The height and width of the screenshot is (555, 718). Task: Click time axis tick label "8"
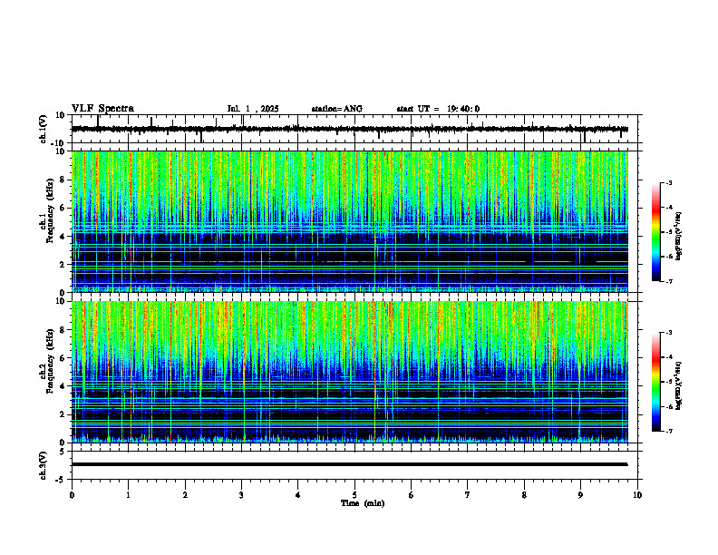pyautogui.click(x=524, y=495)
